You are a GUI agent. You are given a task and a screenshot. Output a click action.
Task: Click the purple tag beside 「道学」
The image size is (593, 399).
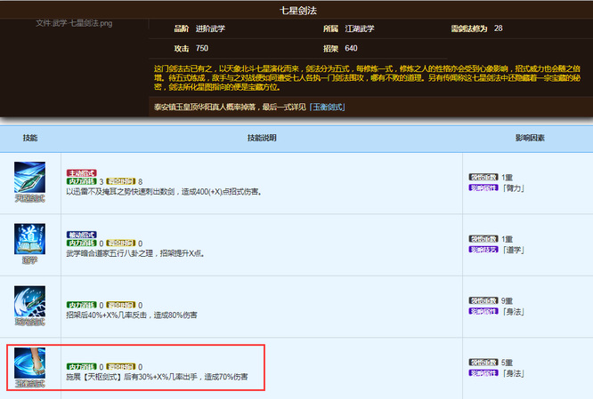tap(483, 251)
